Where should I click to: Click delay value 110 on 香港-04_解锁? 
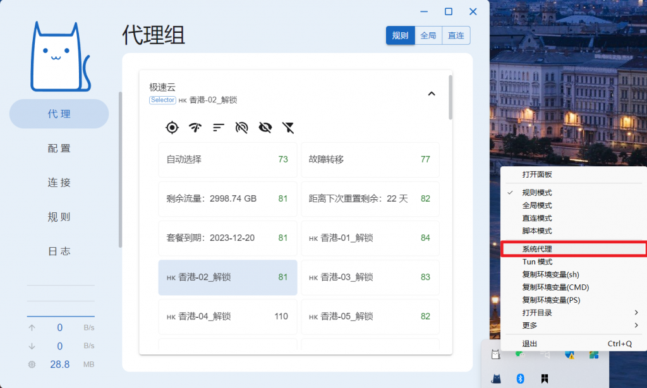point(281,317)
